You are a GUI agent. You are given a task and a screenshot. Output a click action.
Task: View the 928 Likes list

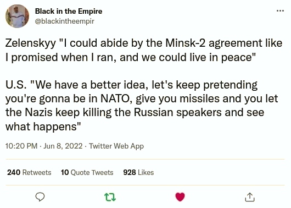[x=138, y=172]
